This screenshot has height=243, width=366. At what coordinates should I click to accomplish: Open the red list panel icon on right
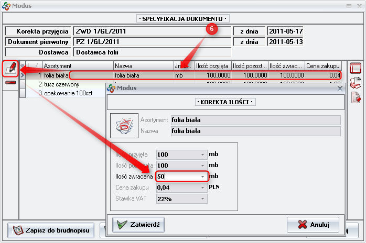point(356,69)
